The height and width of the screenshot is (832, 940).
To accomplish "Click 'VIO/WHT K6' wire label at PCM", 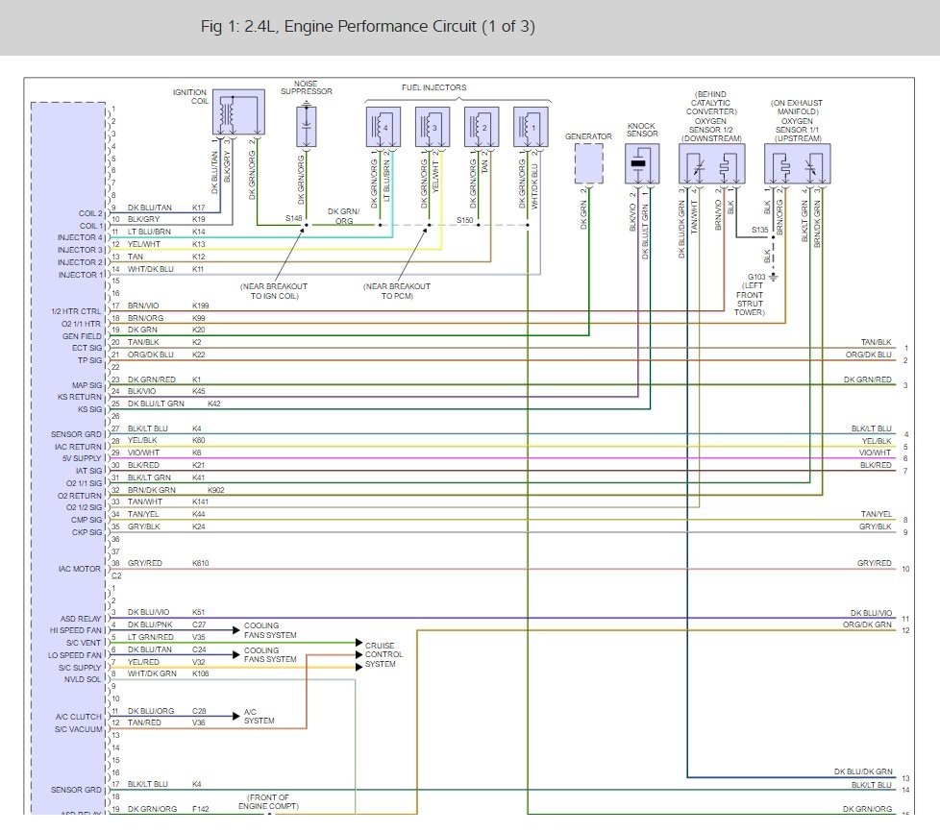I will point(164,453).
